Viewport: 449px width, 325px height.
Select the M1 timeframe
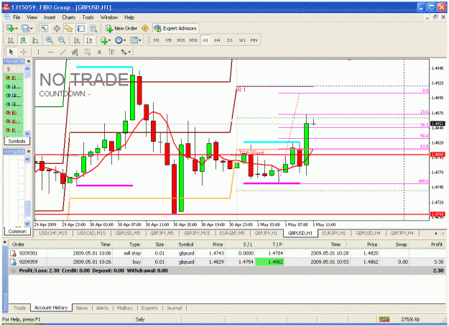tap(157, 40)
